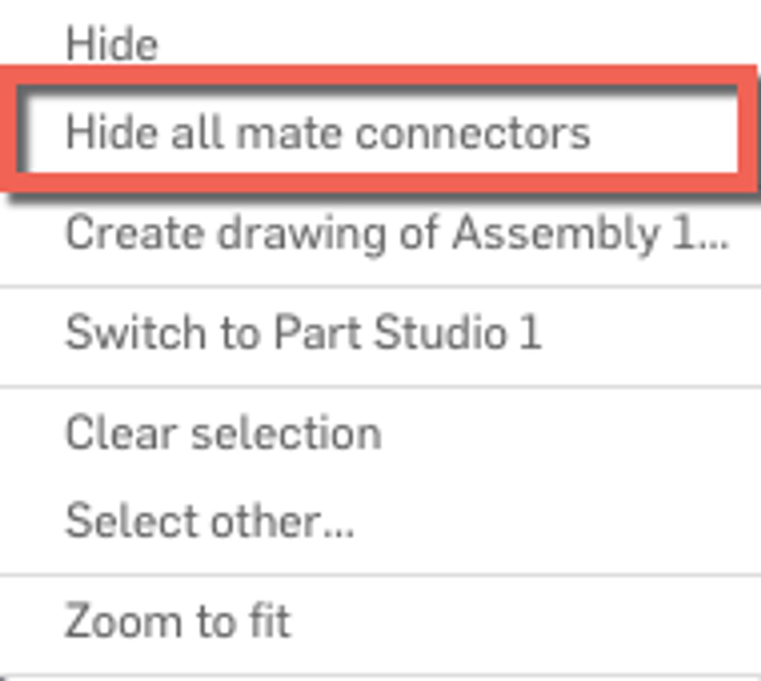The width and height of the screenshot is (761, 681).
Task: Select the Create drawing of Assembly 1... entry
Action: [397, 233]
